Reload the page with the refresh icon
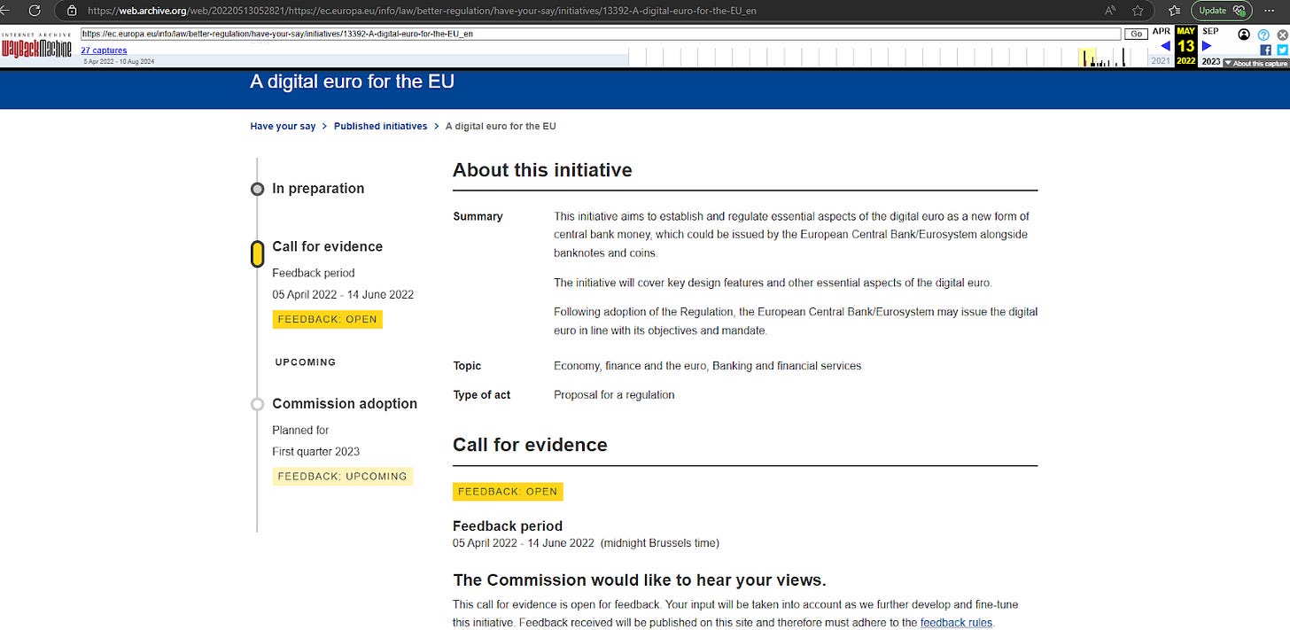Viewport: 1290px width, 630px height. click(x=35, y=11)
